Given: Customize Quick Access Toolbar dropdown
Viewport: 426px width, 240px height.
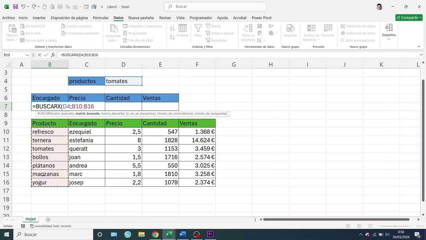Looking at the screenshot, I should 102,7.
